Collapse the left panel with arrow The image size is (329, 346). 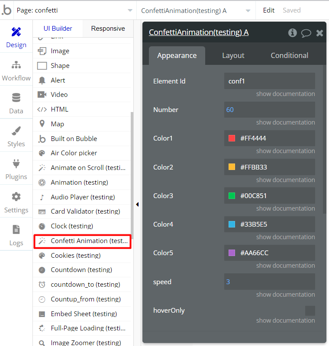pyautogui.click(x=137, y=204)
